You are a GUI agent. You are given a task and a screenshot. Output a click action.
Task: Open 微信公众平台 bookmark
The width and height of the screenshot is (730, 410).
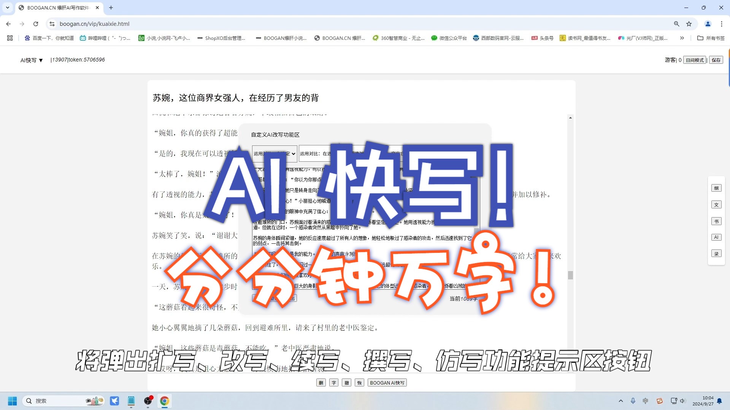[x=449, y=38]
